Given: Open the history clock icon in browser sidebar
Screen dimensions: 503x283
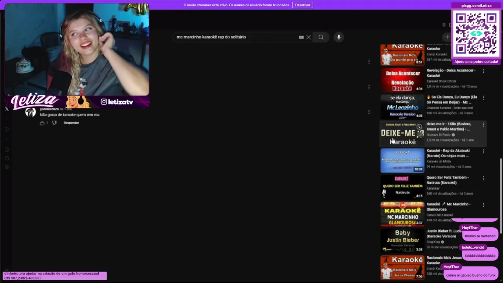Looking at the screenshot, I should (7, 150).
